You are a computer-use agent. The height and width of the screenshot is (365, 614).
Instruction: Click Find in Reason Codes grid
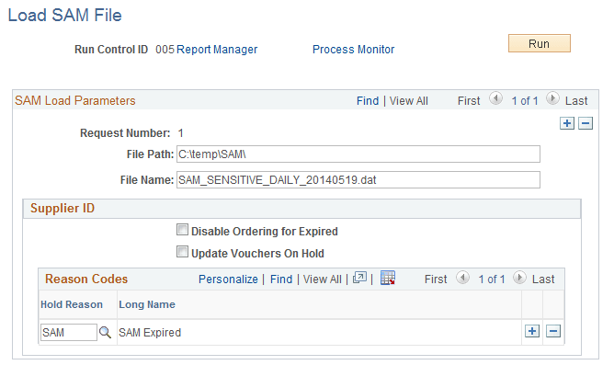[x=281, y=279]
